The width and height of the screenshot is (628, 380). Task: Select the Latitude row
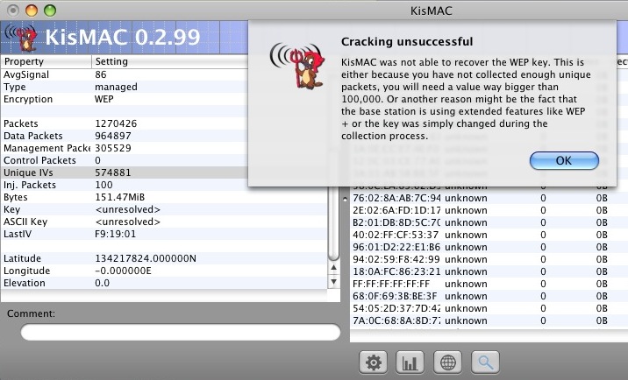[x=164, y=258]
